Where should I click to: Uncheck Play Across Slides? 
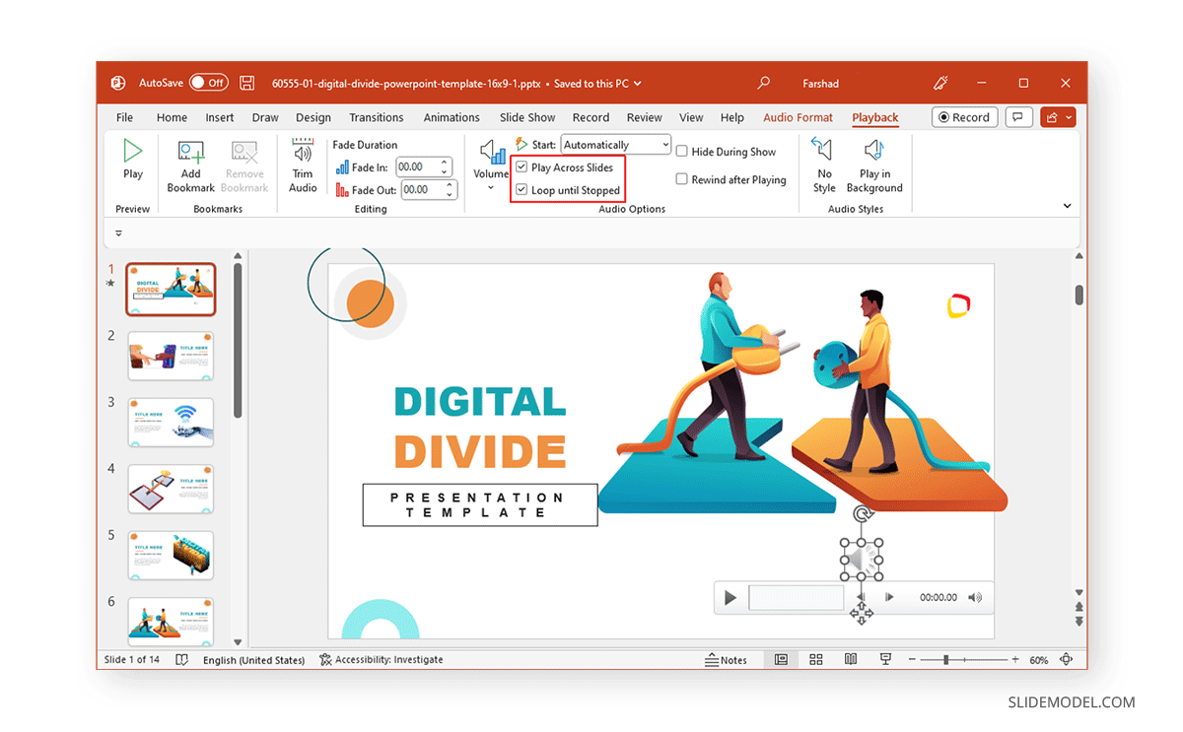[522, 166]
